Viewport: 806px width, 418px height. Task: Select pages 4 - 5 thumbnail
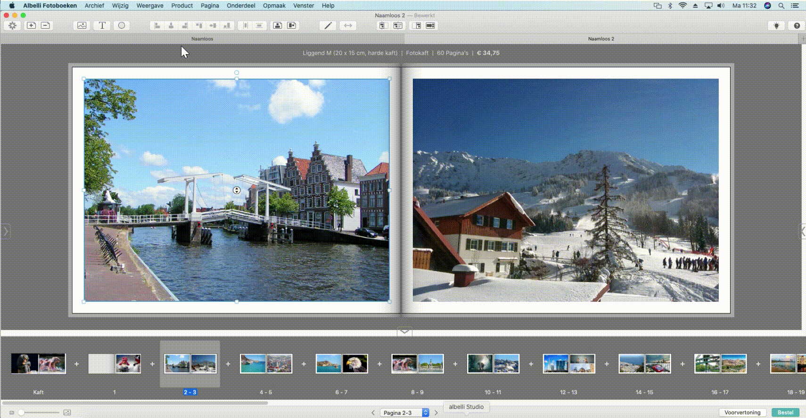(266, 364)
